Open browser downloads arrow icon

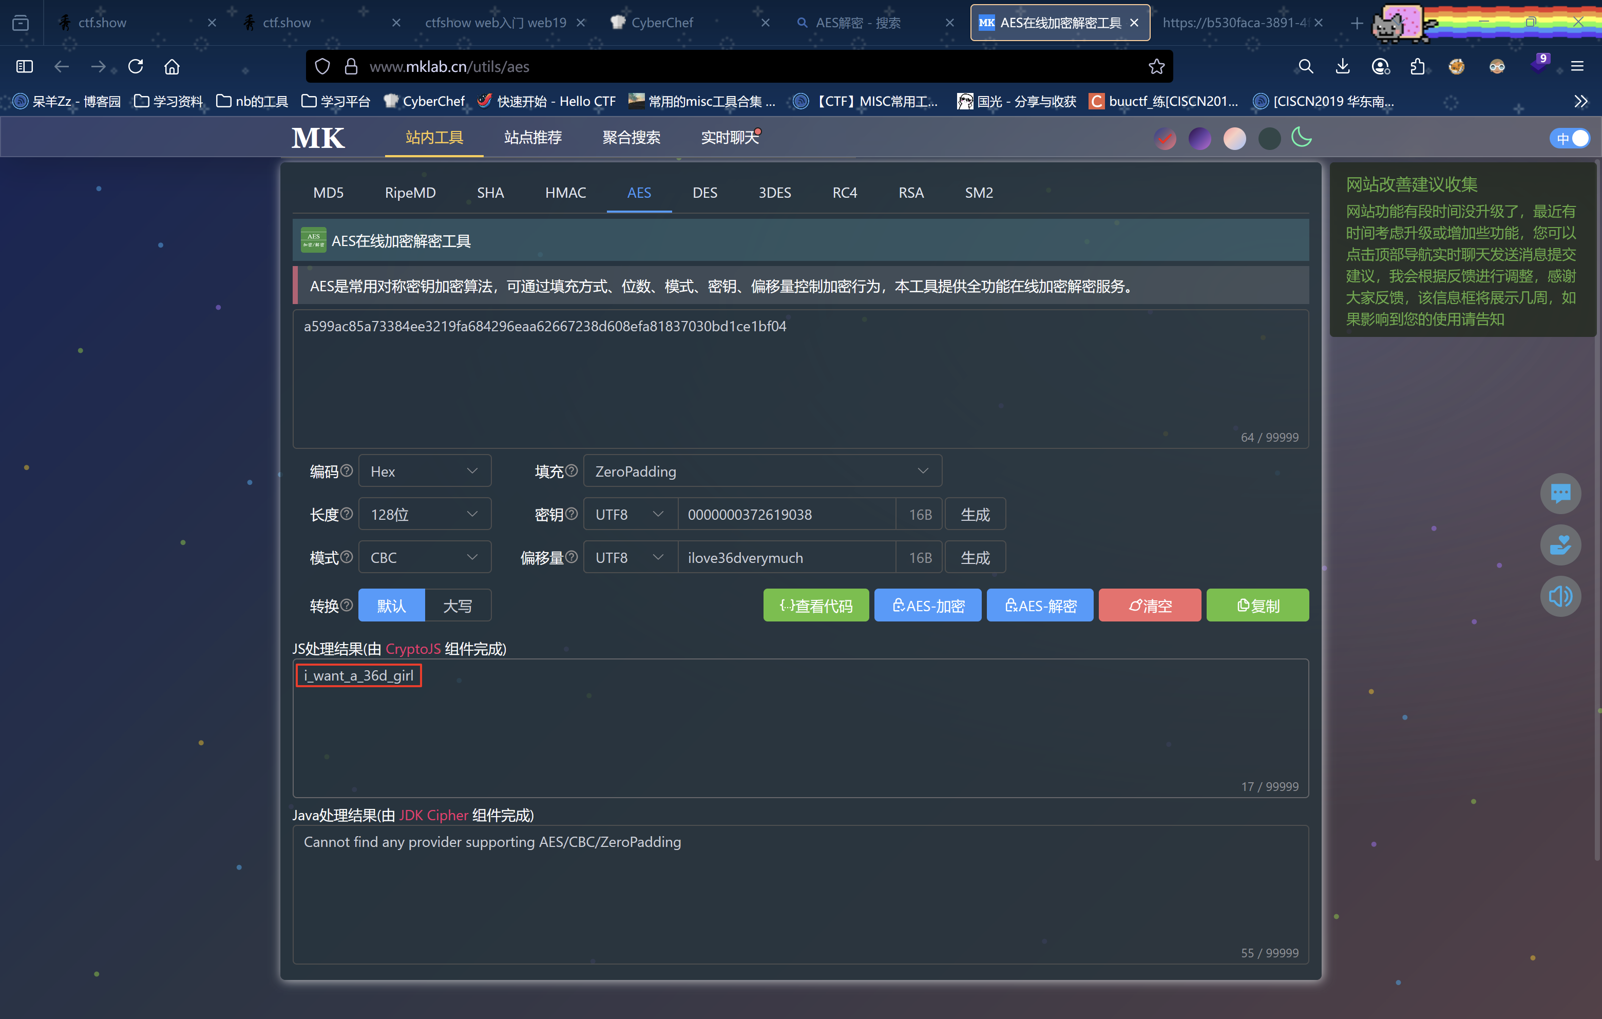point(1343,67)
